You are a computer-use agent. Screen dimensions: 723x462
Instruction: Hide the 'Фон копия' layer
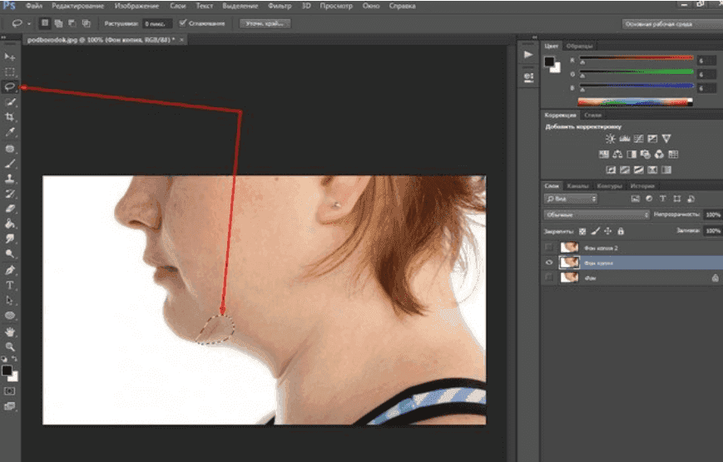click(x=548, y=263)
